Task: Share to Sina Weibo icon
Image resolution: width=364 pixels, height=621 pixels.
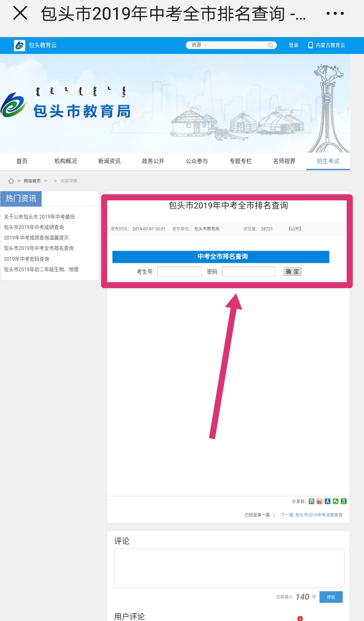Action: pos(320,501)
